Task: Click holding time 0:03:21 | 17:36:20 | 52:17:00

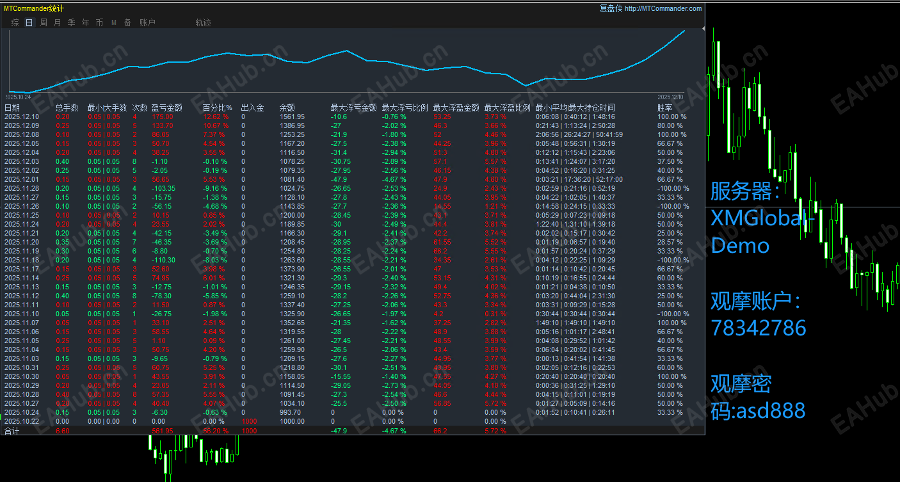Action: pyautogui.click(x=579, y=179)
